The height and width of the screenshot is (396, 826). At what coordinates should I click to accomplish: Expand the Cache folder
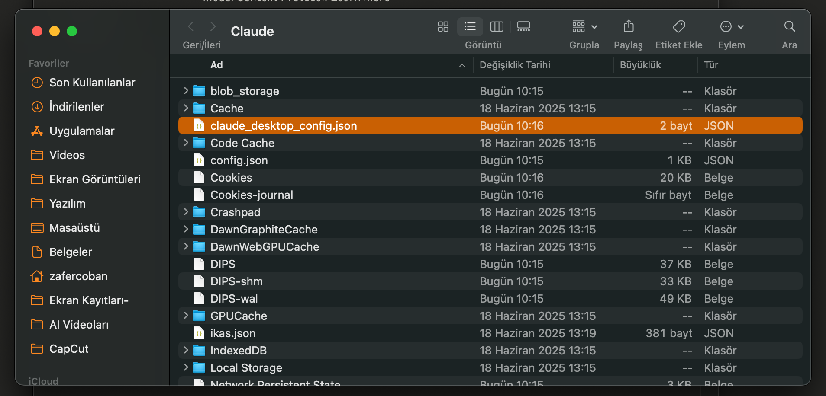coord(186,108)
